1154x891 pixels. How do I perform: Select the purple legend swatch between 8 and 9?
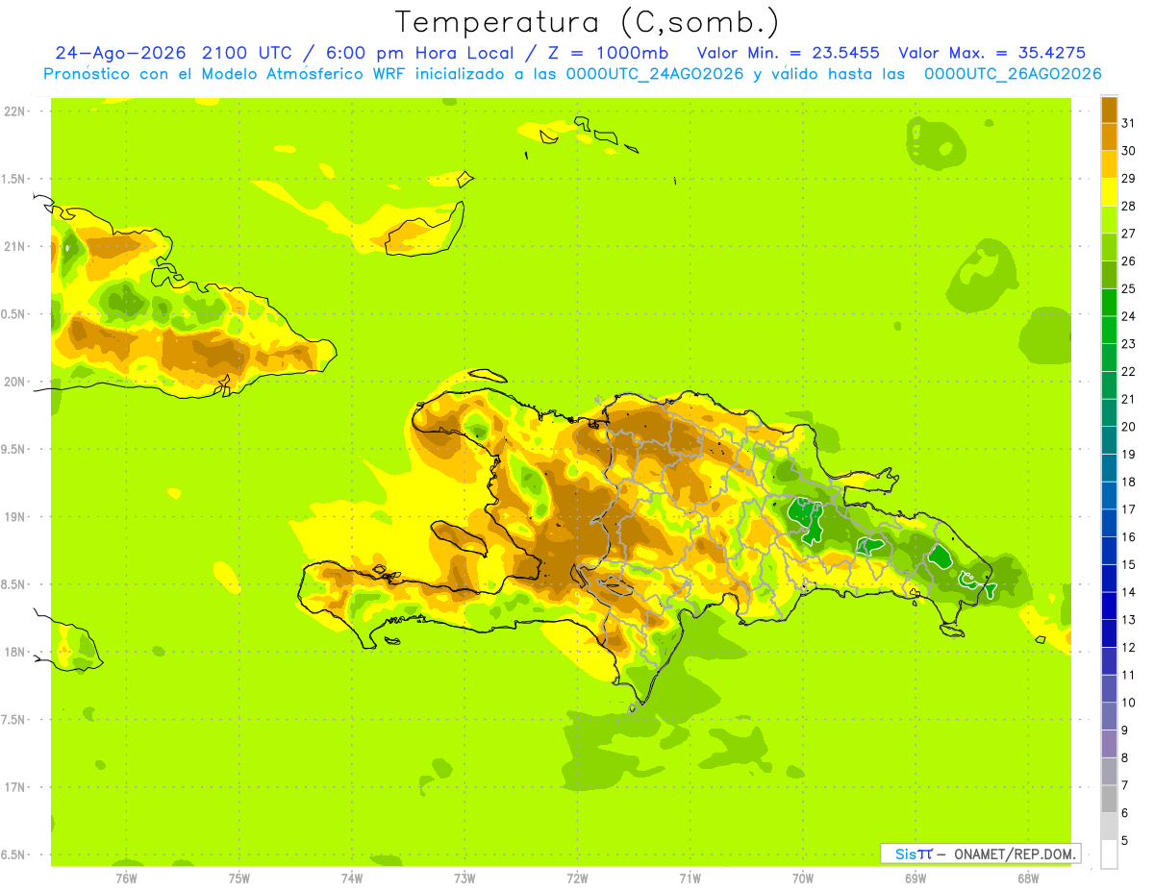(x=1109, y=744)
